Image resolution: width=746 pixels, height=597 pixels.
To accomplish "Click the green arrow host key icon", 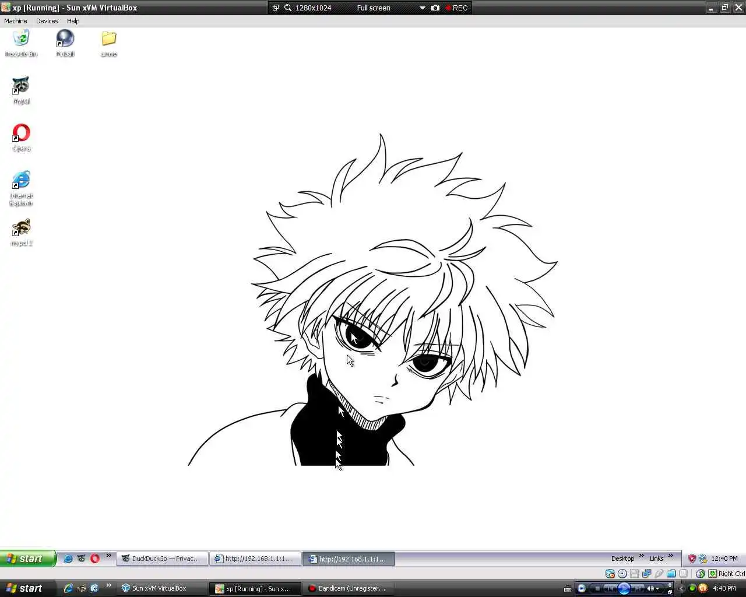I will click(x=712, y=574).
